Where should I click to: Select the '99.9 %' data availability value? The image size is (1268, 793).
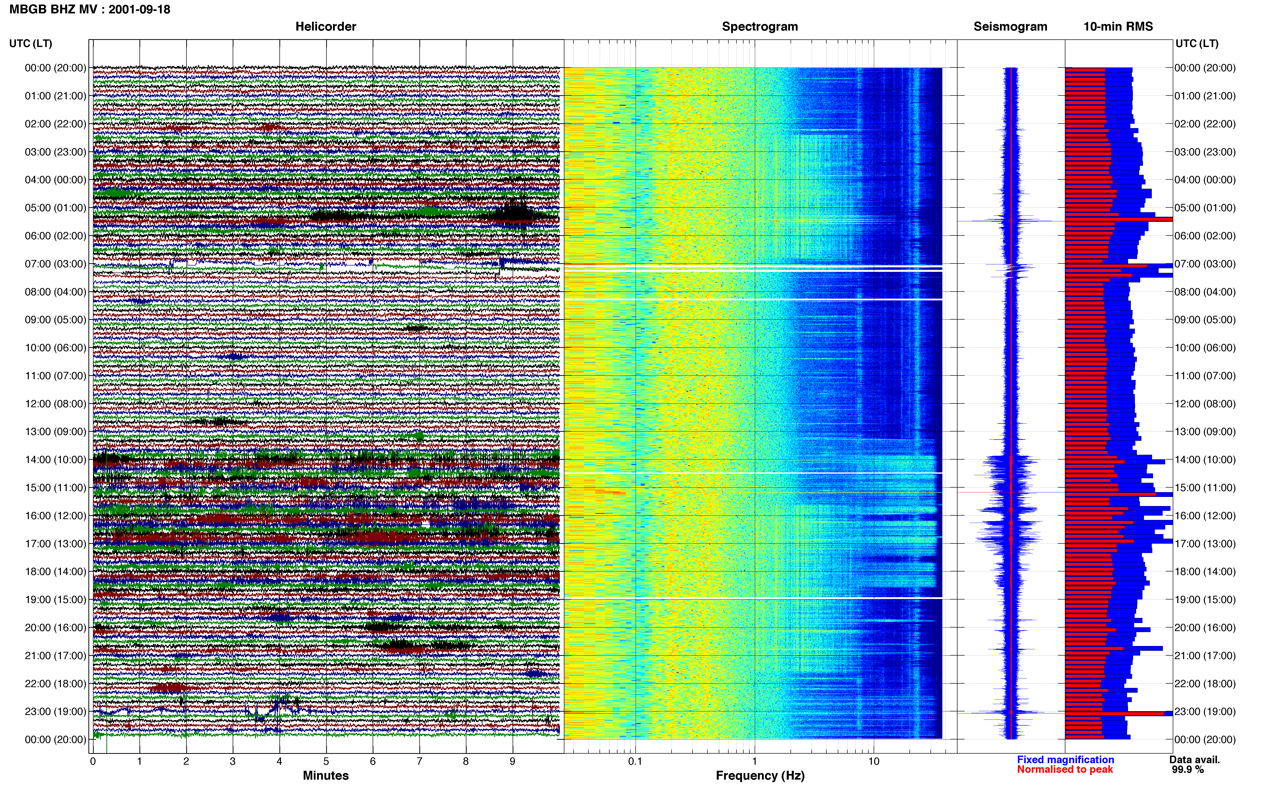point(1188,770)
